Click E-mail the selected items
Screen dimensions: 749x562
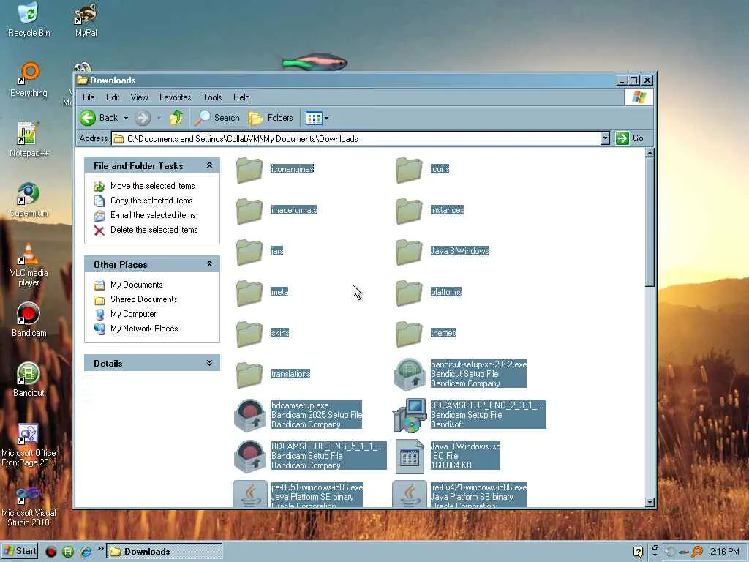point(153,215)
